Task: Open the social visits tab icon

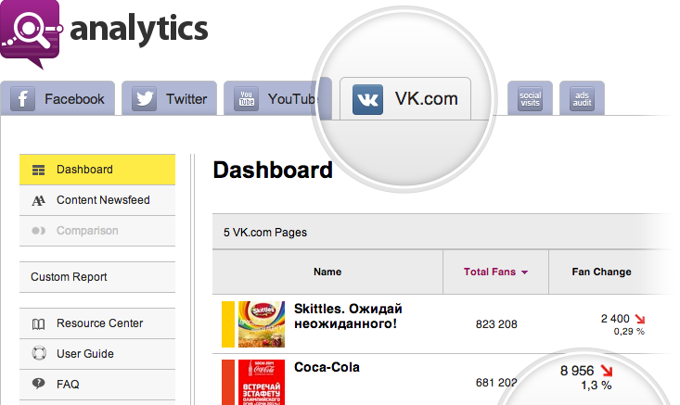Action: coord(530,98)
